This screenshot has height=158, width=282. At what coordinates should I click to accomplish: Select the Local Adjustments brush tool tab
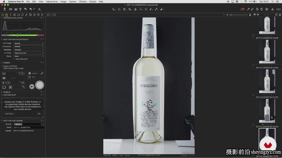point(26,15)
